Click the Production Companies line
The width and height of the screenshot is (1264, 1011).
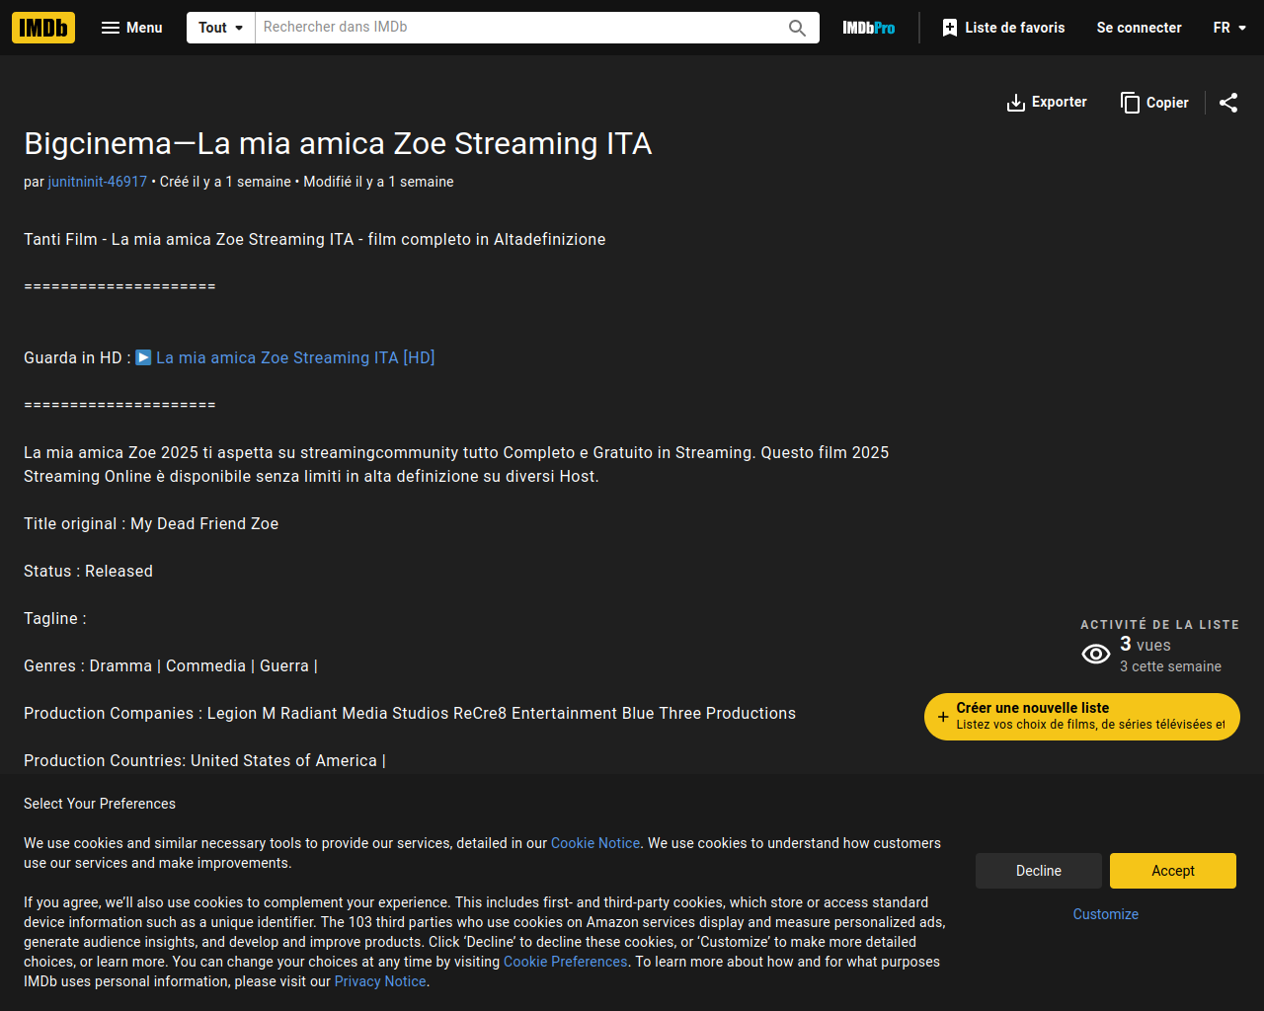tap(410, 713)
